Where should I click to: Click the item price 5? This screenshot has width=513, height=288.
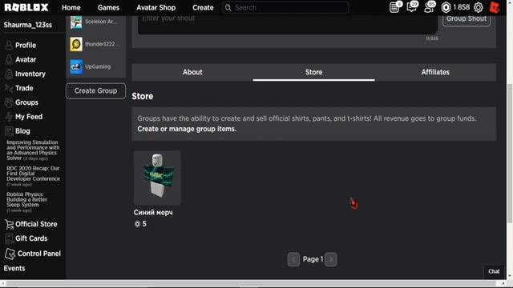click(x=144, y=224)
